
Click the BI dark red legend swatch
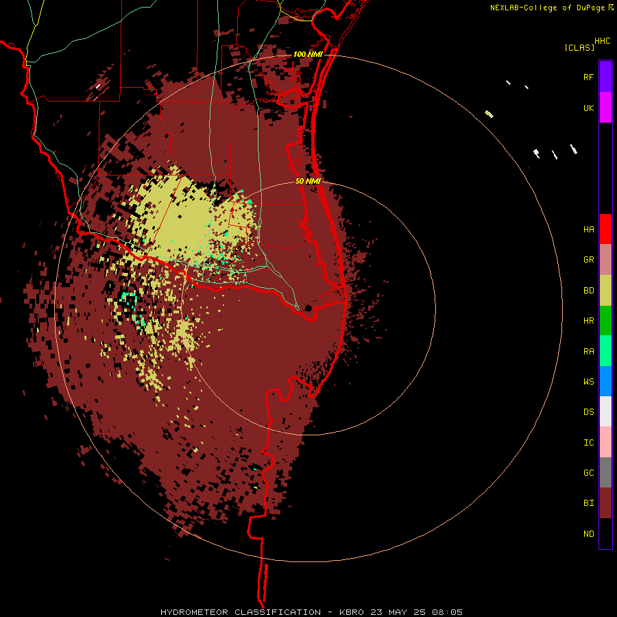pos(605,503)
